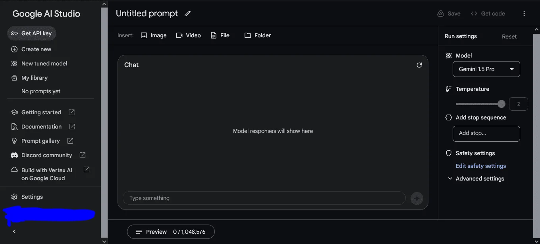The width and height of the screenshot is (540, 244).
Task: Insert a Folder
Action: [258, 35]
